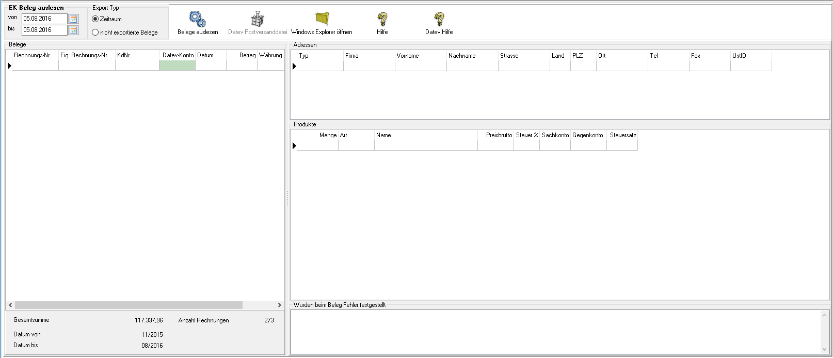The image size is (833, 358).
Task: Select the highlighted green Datev-Konto cell
Action: [177, 66]
